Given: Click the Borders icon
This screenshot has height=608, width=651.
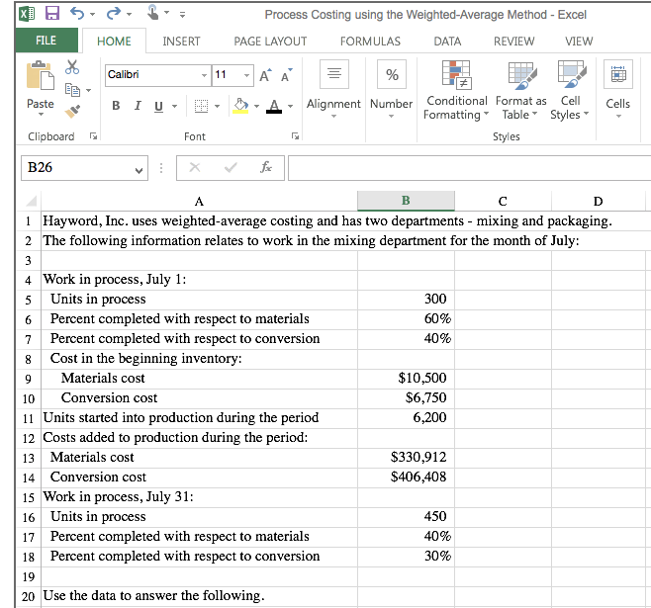Looking at the screenshot, I should (202, 106).
